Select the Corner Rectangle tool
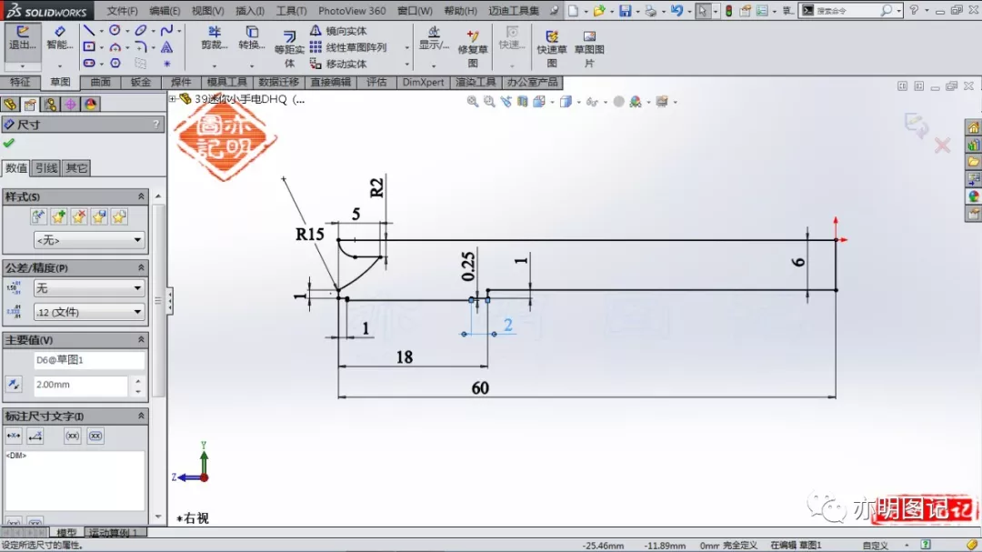This screenshot has height=552, width=982. coord(89,47)
